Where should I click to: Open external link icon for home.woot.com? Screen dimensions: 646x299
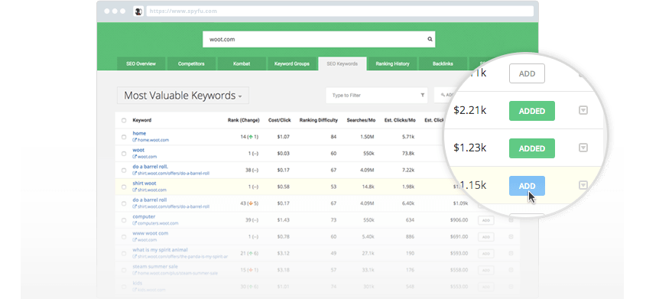coord(135,140)
